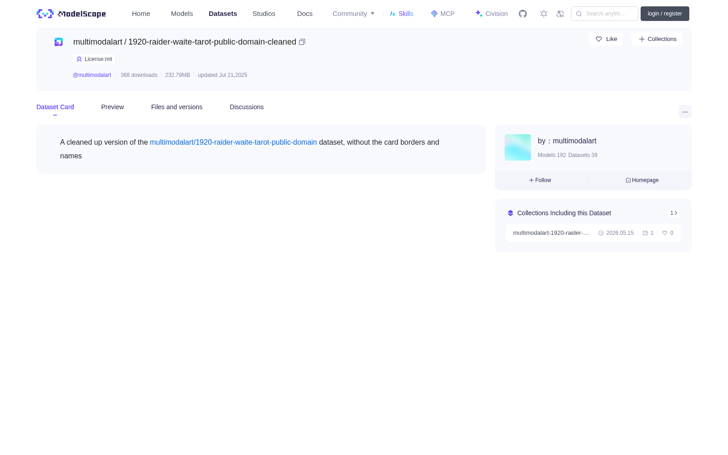Open the three-dots more options button
The image size is (728, 455).
click(x=685, y=112)
